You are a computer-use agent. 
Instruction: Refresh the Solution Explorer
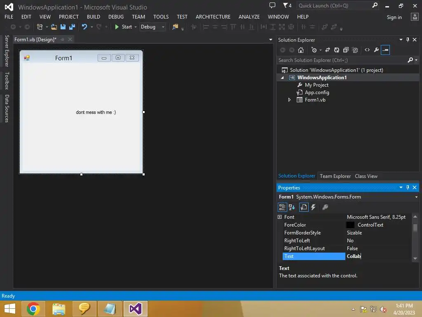337,50
